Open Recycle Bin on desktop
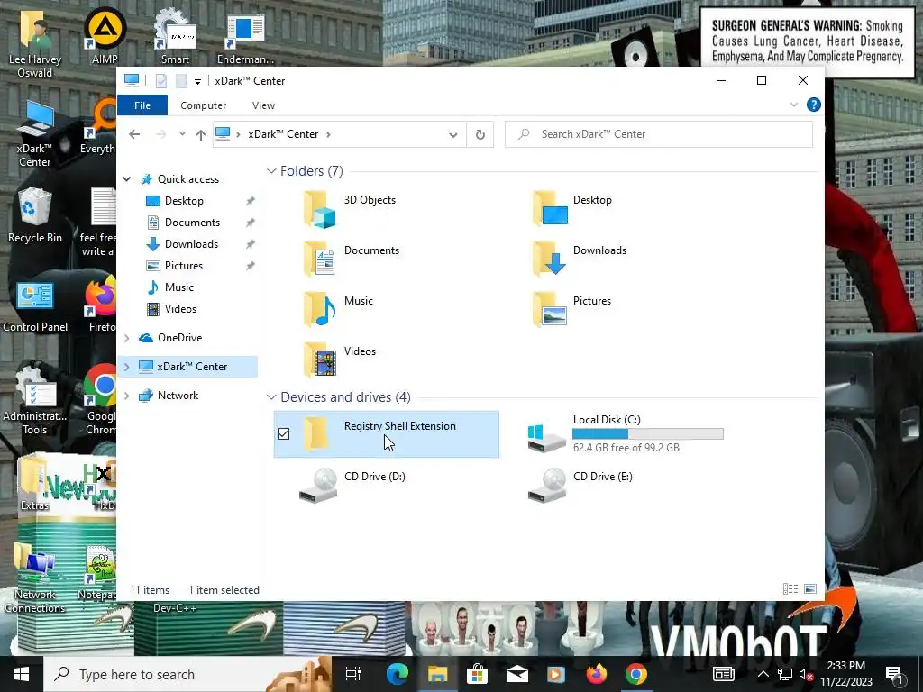This screenshot has height=692, width=923. coord(35,215)
